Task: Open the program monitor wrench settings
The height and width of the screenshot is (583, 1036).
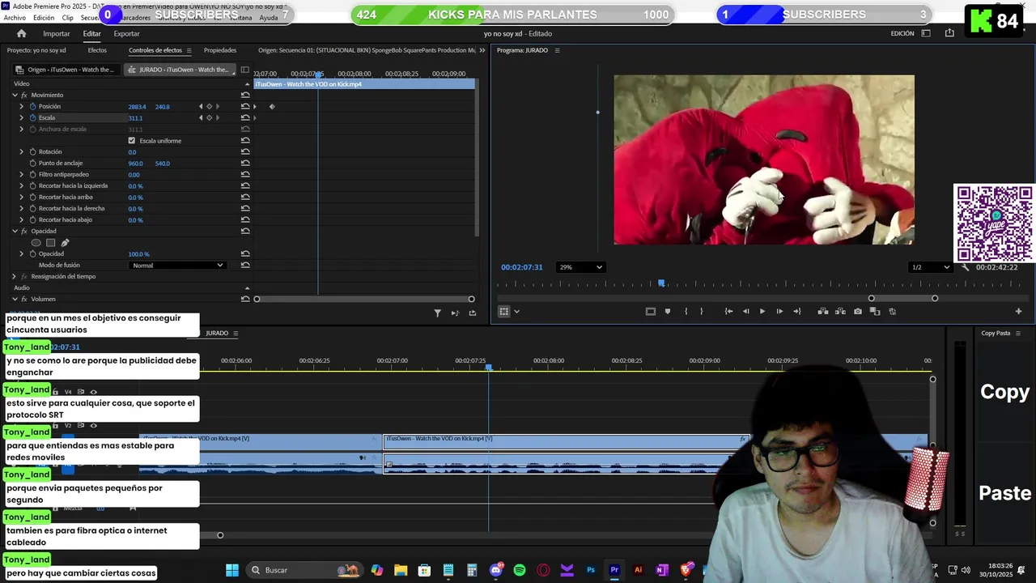Action: [x=965, y=267]
